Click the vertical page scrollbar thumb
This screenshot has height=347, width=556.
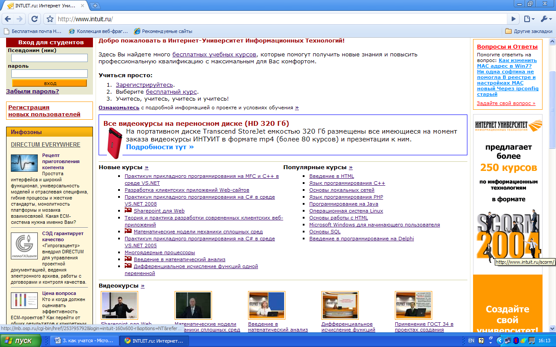pyautogui.click(x=552, y=110)
